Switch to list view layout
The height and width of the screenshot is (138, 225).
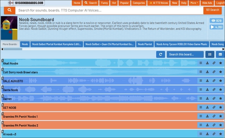click(x=210, y=55)
